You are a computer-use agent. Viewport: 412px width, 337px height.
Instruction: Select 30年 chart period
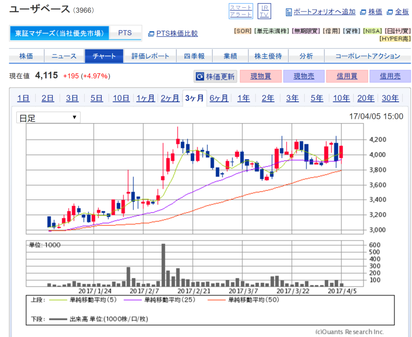click(390, 98)
